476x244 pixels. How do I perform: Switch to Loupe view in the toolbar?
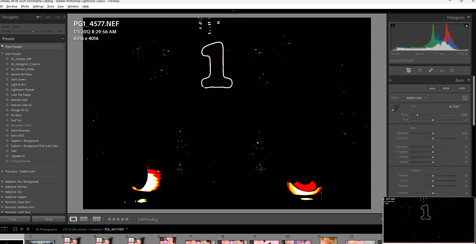(74, 219)
